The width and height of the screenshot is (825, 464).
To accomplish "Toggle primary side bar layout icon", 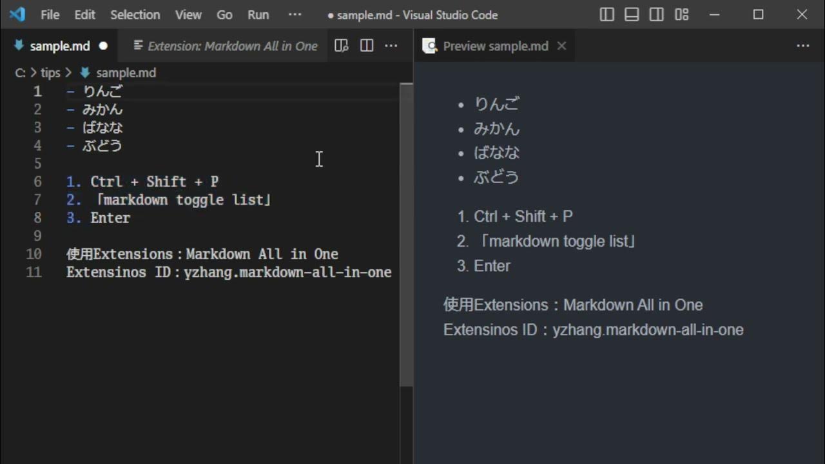I will 607,14.
